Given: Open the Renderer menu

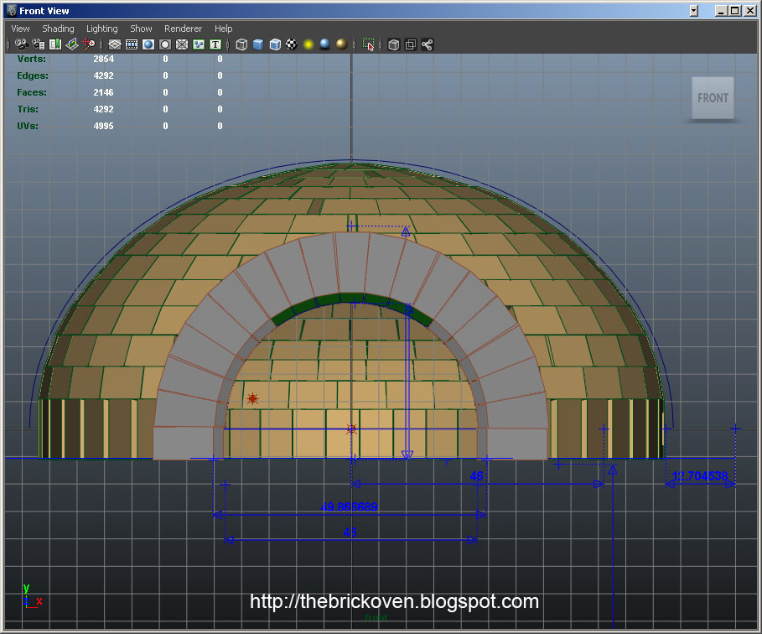Looking at the screenshot, I should tap(183, 28).
